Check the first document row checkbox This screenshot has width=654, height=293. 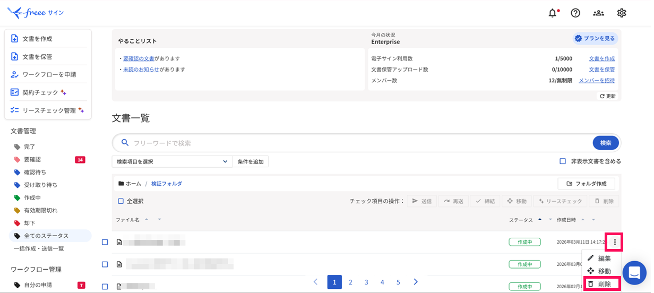click(x=105, y=242)
